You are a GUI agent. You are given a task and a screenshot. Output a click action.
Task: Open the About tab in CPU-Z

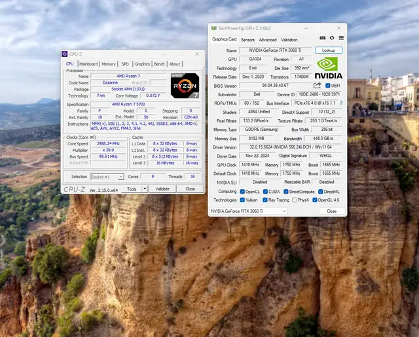point(175,64)
